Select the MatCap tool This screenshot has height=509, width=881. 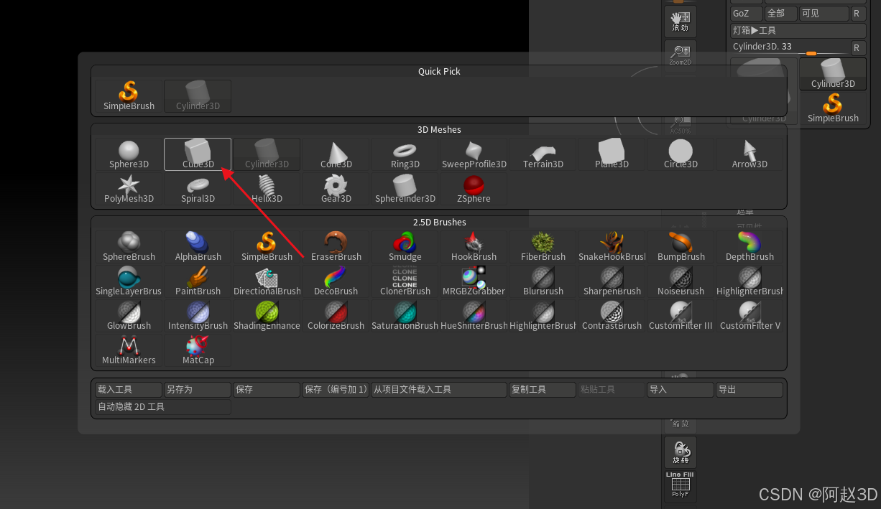pyautogui.click(x=198, y=350)
